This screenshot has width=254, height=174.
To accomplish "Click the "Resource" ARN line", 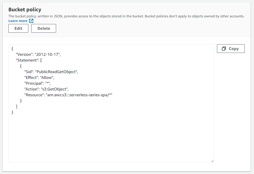I will pos(68,95).
